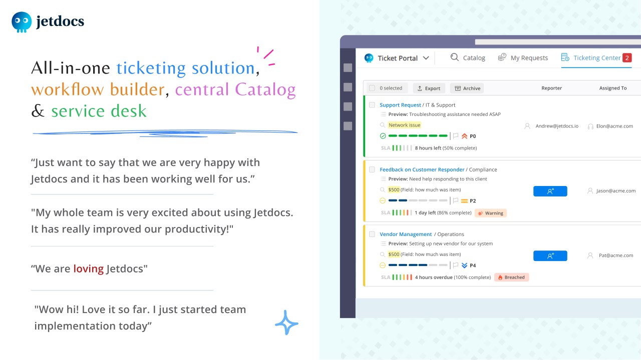Image resolution: width=641 pixels, height=360 pixels.
Task: Click the Reporter column header
Action: coord(551,88)
